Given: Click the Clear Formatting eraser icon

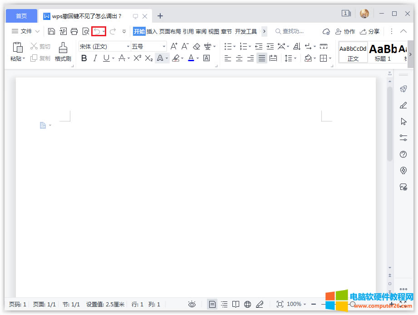Looking at the screenshot, I should [x=196, y=46].
